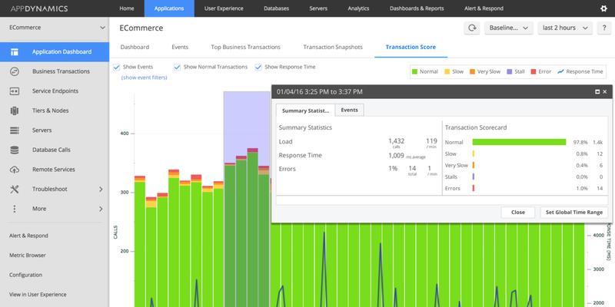Click the Close button in popup
This screenshot has width=615, height=307.
[x=517, y=213]
